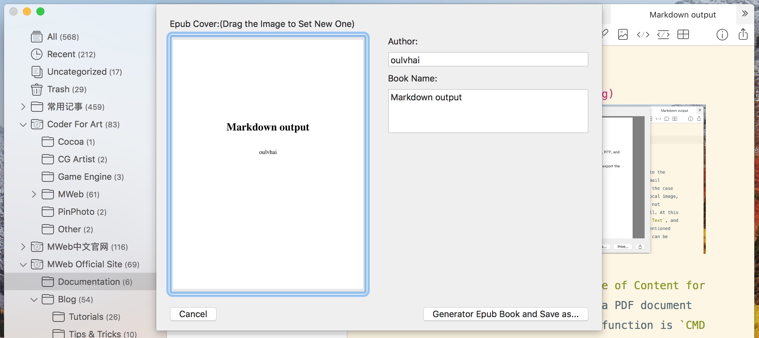Click the share and export icon
This screenshot has width=759, height=338.
pos(743,34)
